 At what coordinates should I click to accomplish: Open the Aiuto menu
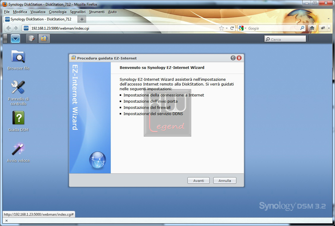point(112,12)
